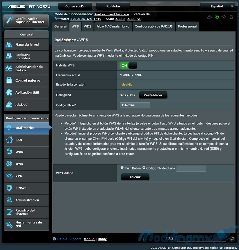The width and height of the screenshot is (239, 250).
Task: Toggle the Habilitar WPS switch off
Action: click(128, 65)
